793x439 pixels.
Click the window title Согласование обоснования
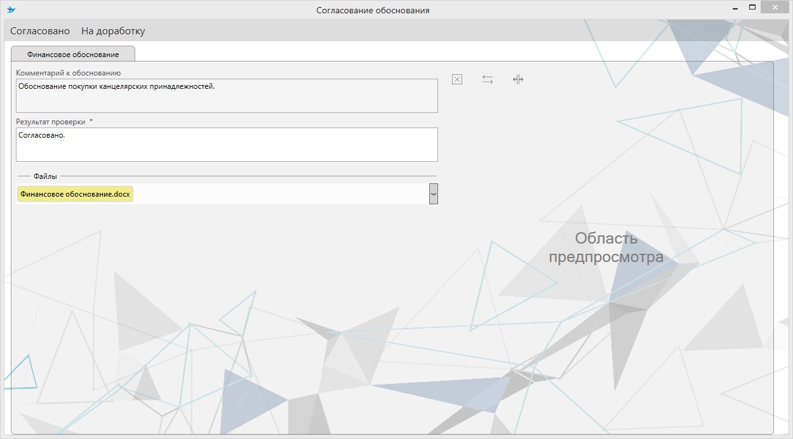(x=373, y=10)
